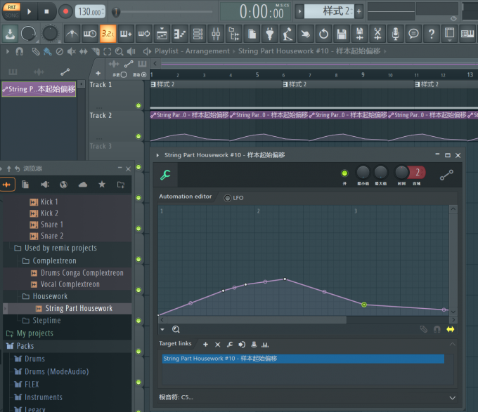Enable the 3.2.1 countdown before recording
This screenshot has width=478, height=412.
pyautogui.click(x=108, y=34)
